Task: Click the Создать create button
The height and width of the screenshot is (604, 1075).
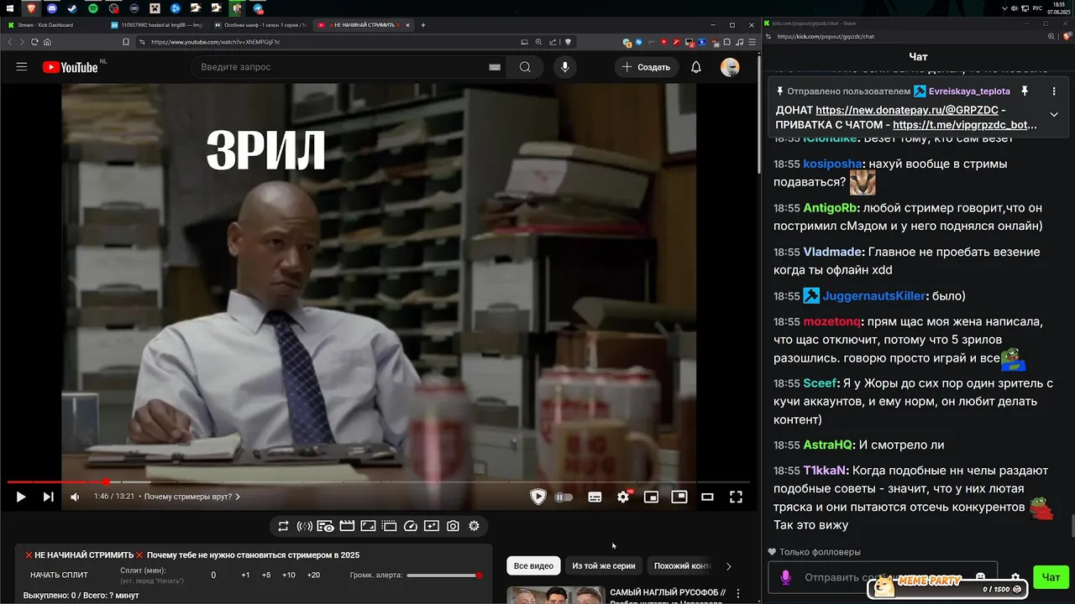Action: [647, 67]
